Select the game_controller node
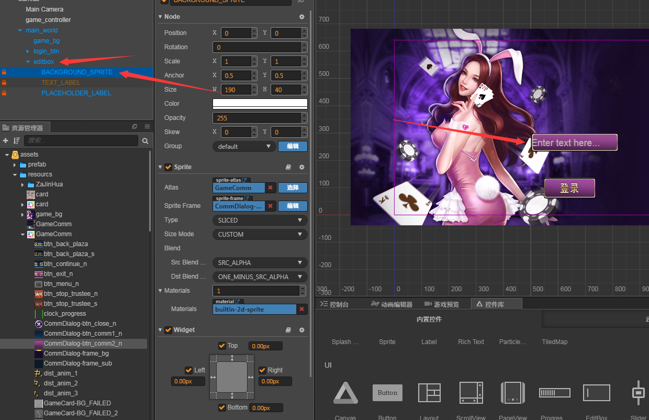This screenshot has height=420, width=649. tap(48, 20)
